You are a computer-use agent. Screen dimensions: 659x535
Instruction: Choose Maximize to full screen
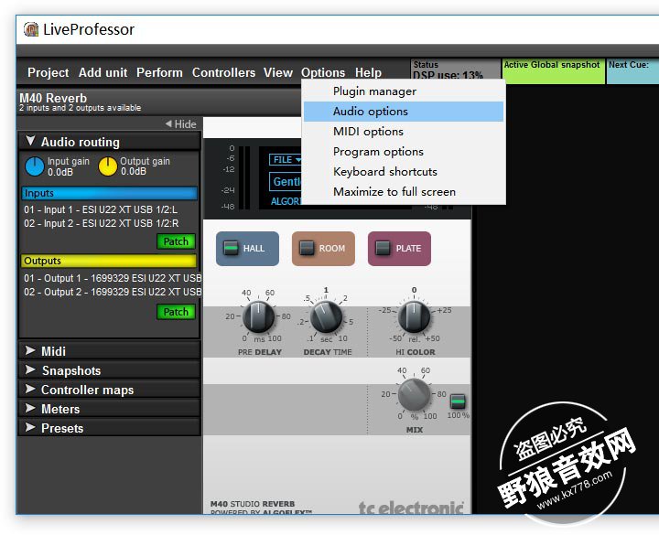(x=404, y=192)
